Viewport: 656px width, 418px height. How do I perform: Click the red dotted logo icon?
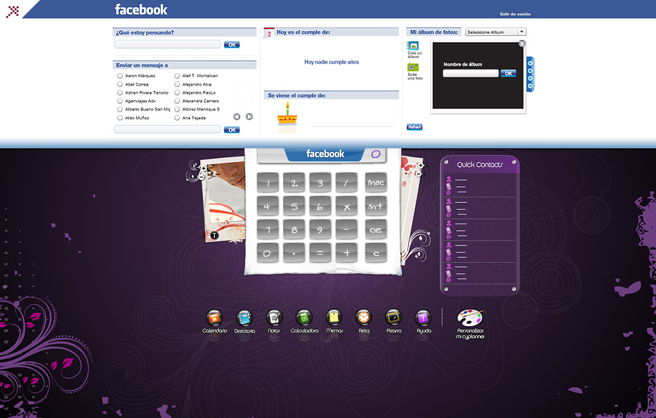pos(13,11)
